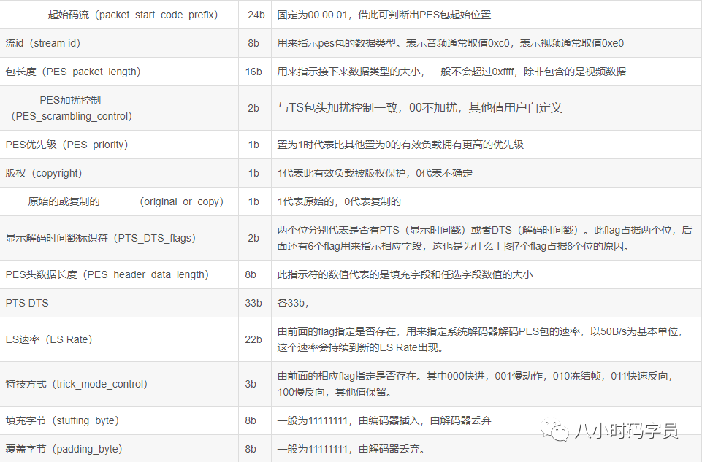
Task: Select the original_or_copy field label
Action: tap(181, 201)
